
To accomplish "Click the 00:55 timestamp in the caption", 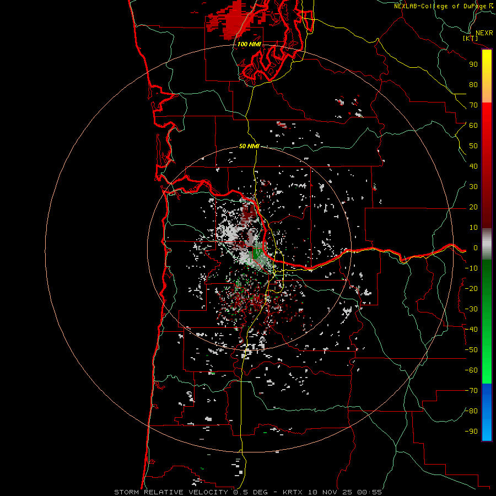I will [369, 492].
